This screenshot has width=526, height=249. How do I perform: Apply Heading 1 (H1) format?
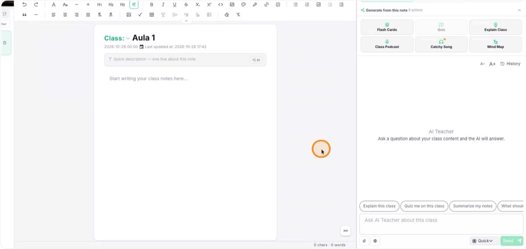pyautogui.click(x=100, y=4)
